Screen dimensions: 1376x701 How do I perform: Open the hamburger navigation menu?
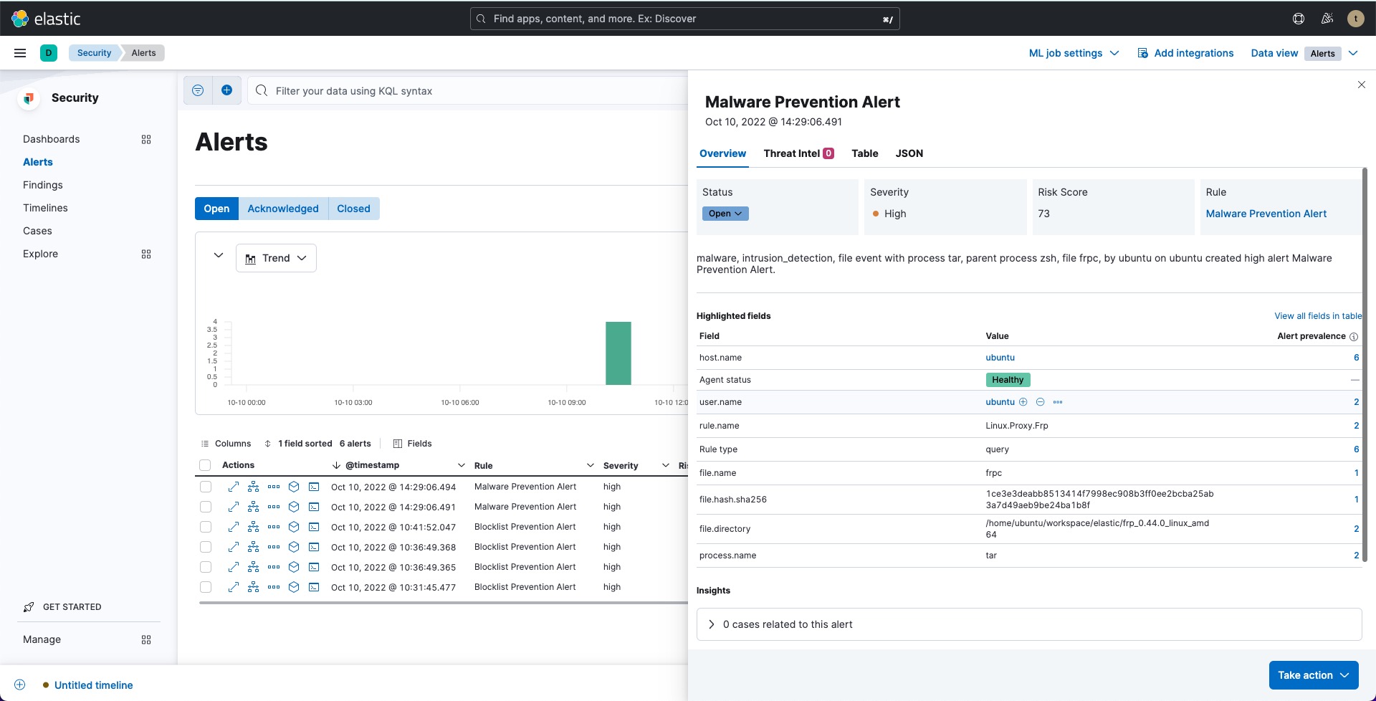point(20,53)
